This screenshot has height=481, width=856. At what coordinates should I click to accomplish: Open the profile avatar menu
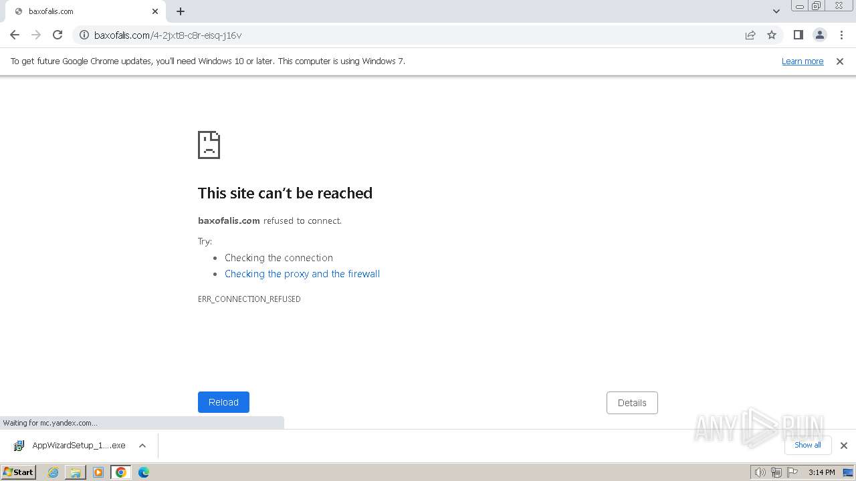(x=819, y=35)
